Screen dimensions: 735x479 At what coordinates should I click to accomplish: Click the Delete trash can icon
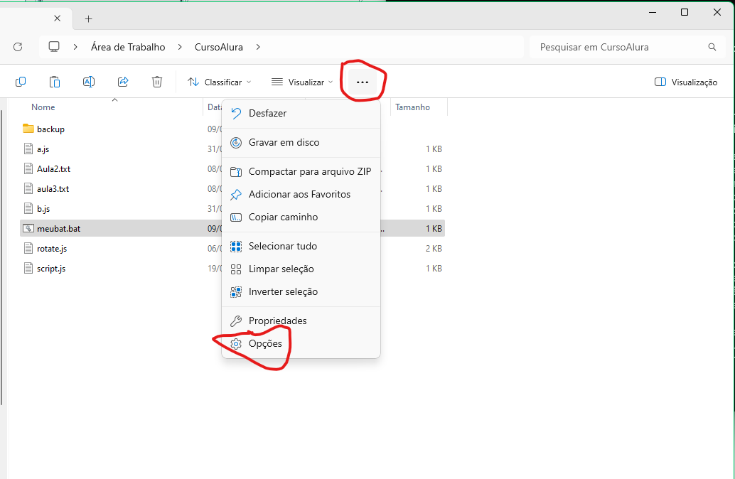coord(157,82)
